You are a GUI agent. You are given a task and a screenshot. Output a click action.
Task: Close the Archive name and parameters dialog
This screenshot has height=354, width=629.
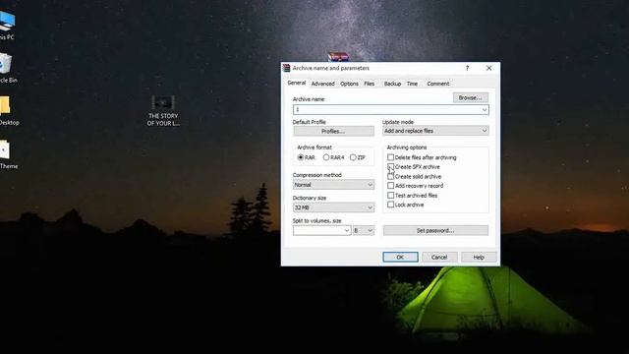[488, 68]
